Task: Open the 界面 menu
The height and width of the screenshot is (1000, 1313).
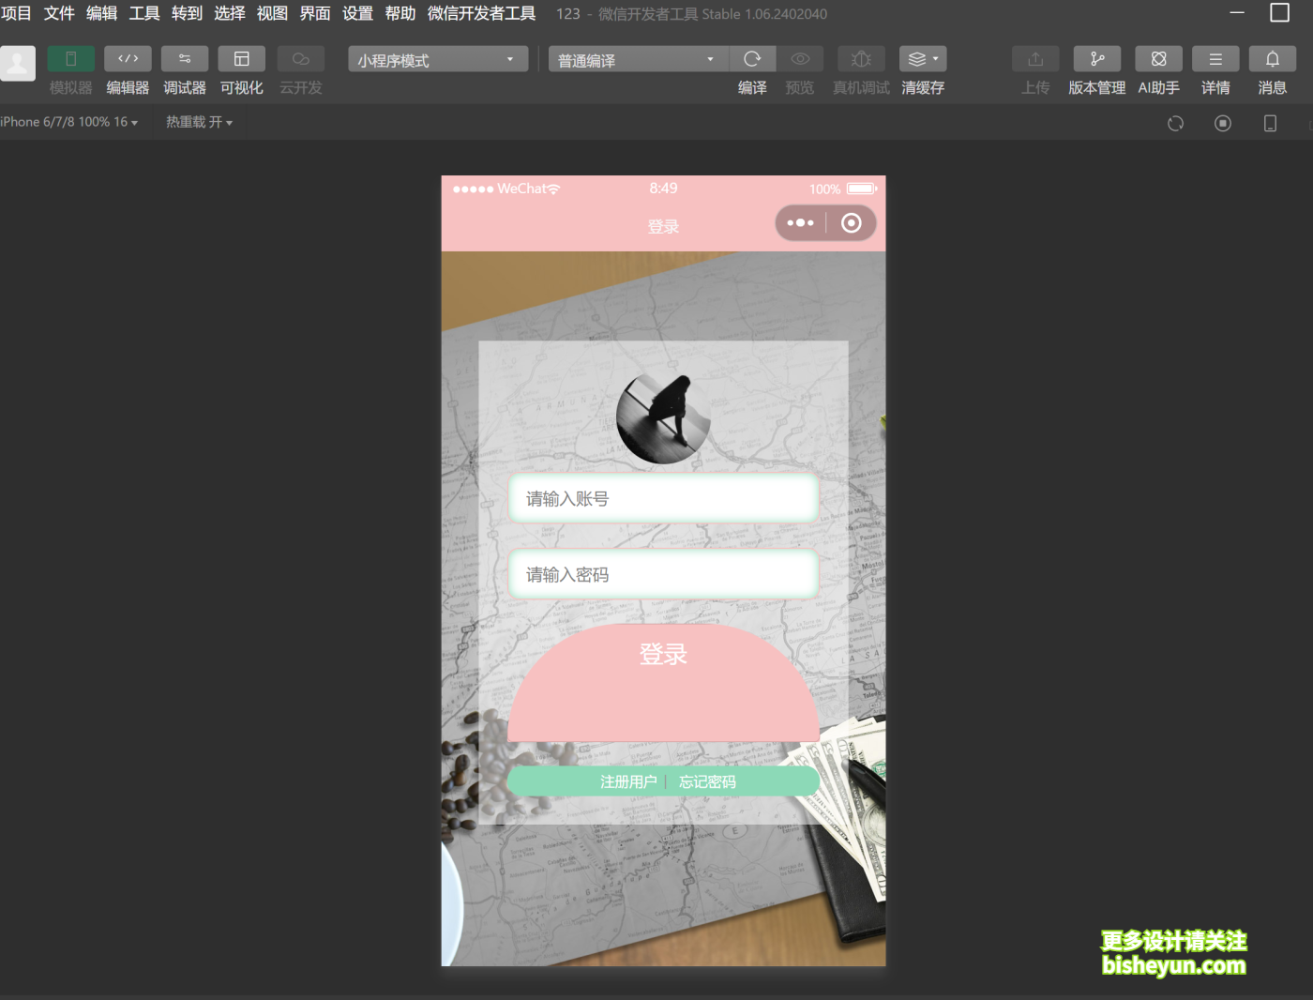Action: pos(315,13)
